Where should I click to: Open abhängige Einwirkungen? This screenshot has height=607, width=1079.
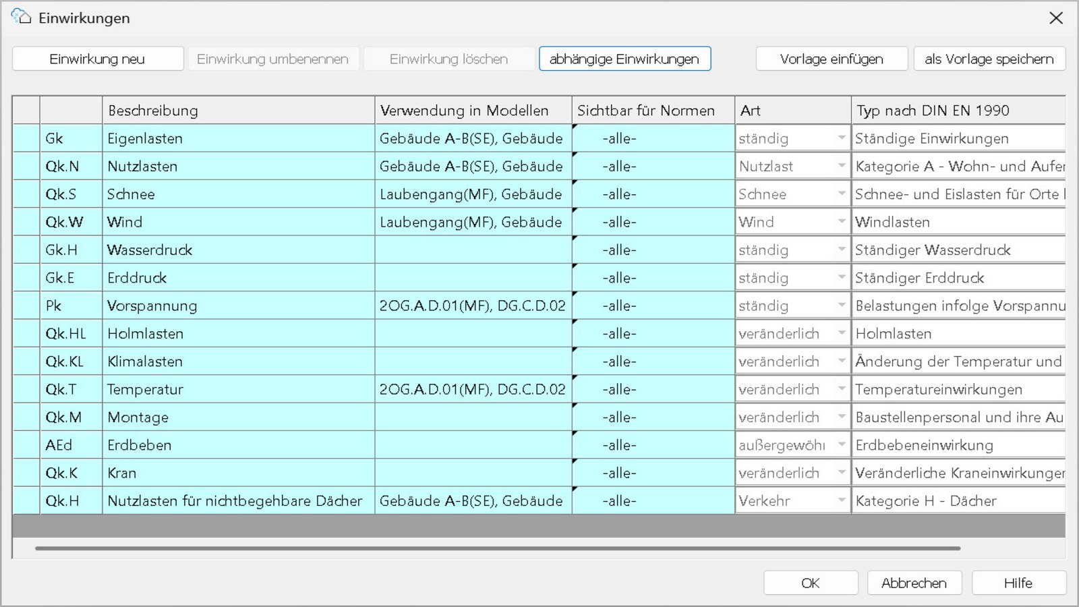tap(624, 59)
